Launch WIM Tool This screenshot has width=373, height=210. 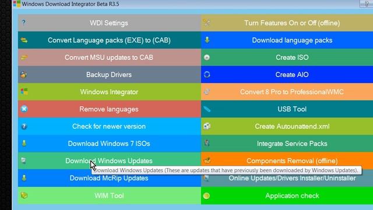click(x=110, y=195)
